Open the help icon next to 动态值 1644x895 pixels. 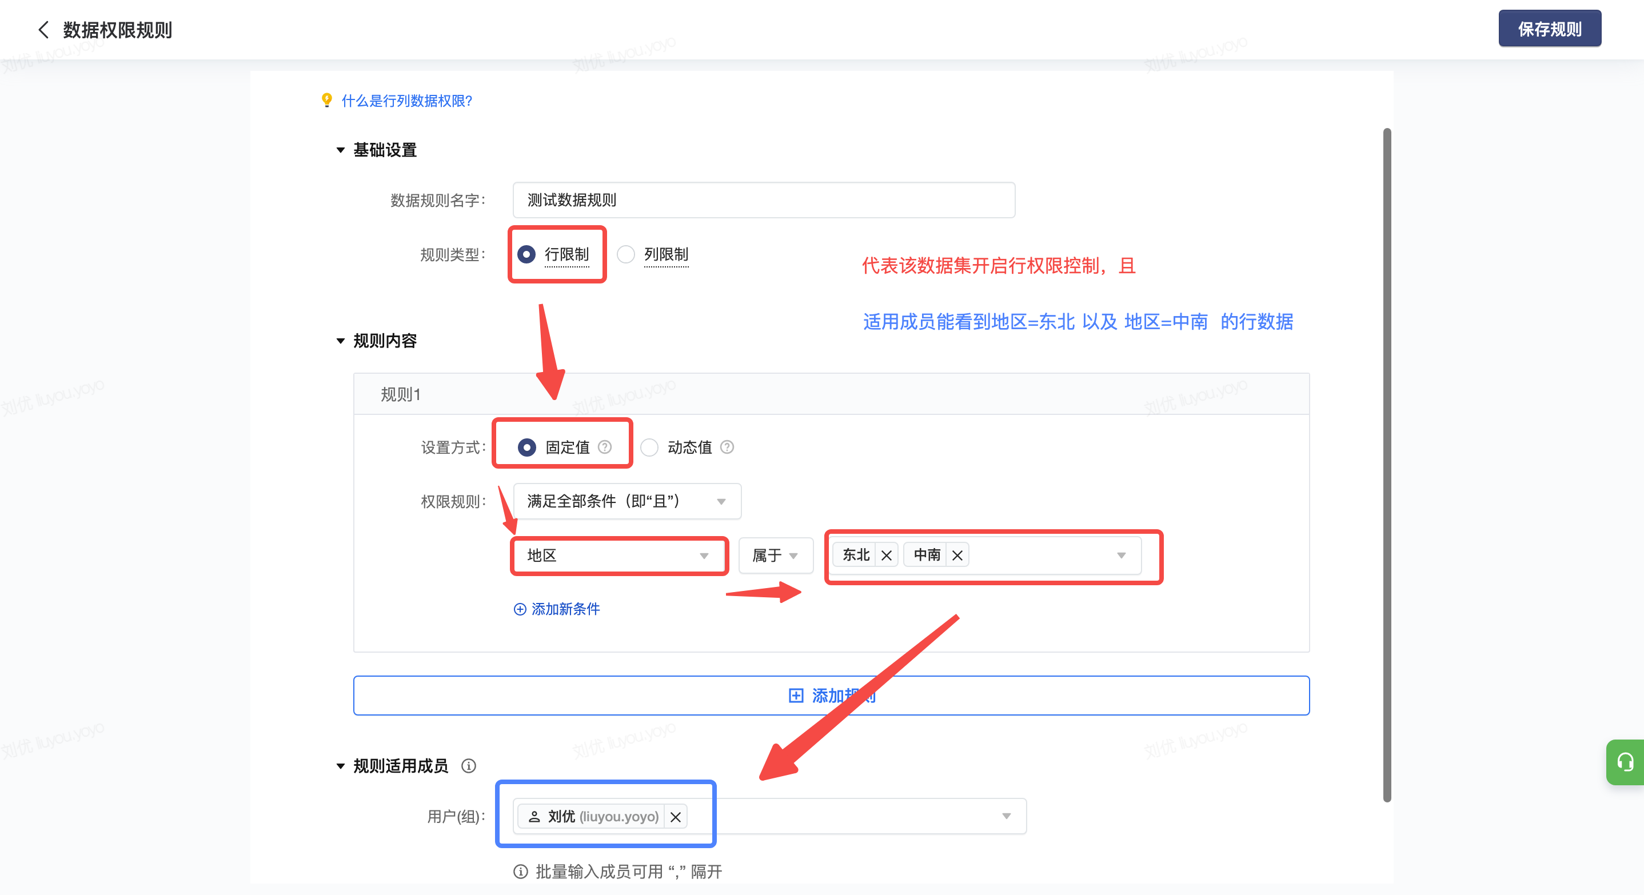tap(727, 447)
